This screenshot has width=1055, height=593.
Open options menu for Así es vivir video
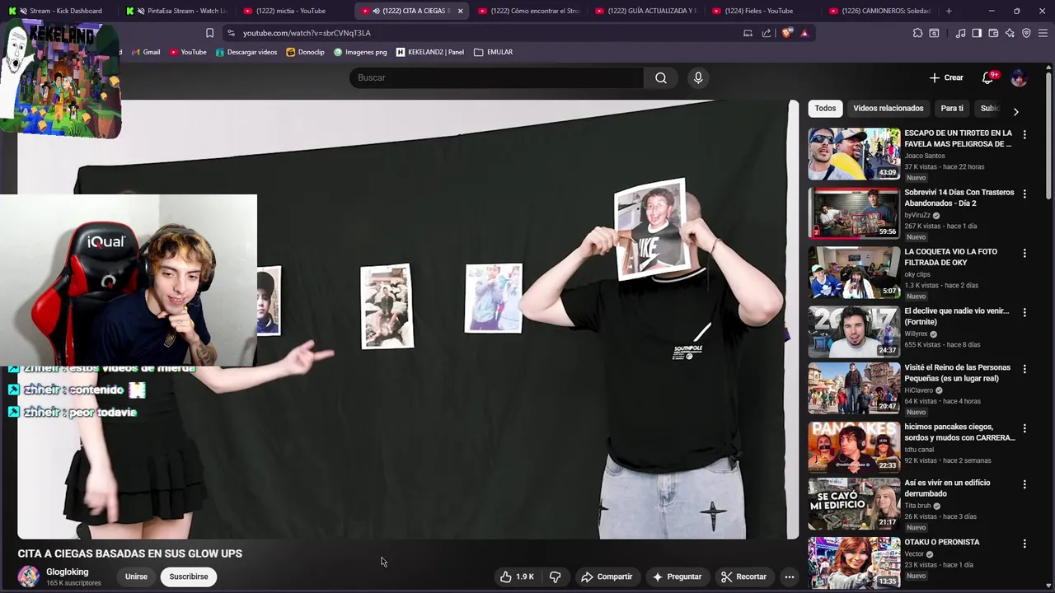1025,484
